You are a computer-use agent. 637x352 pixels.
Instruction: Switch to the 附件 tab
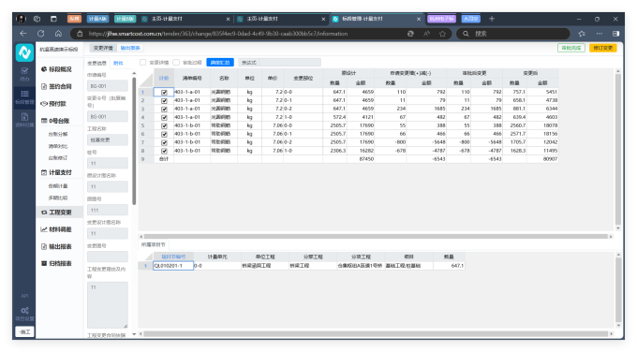118,64
